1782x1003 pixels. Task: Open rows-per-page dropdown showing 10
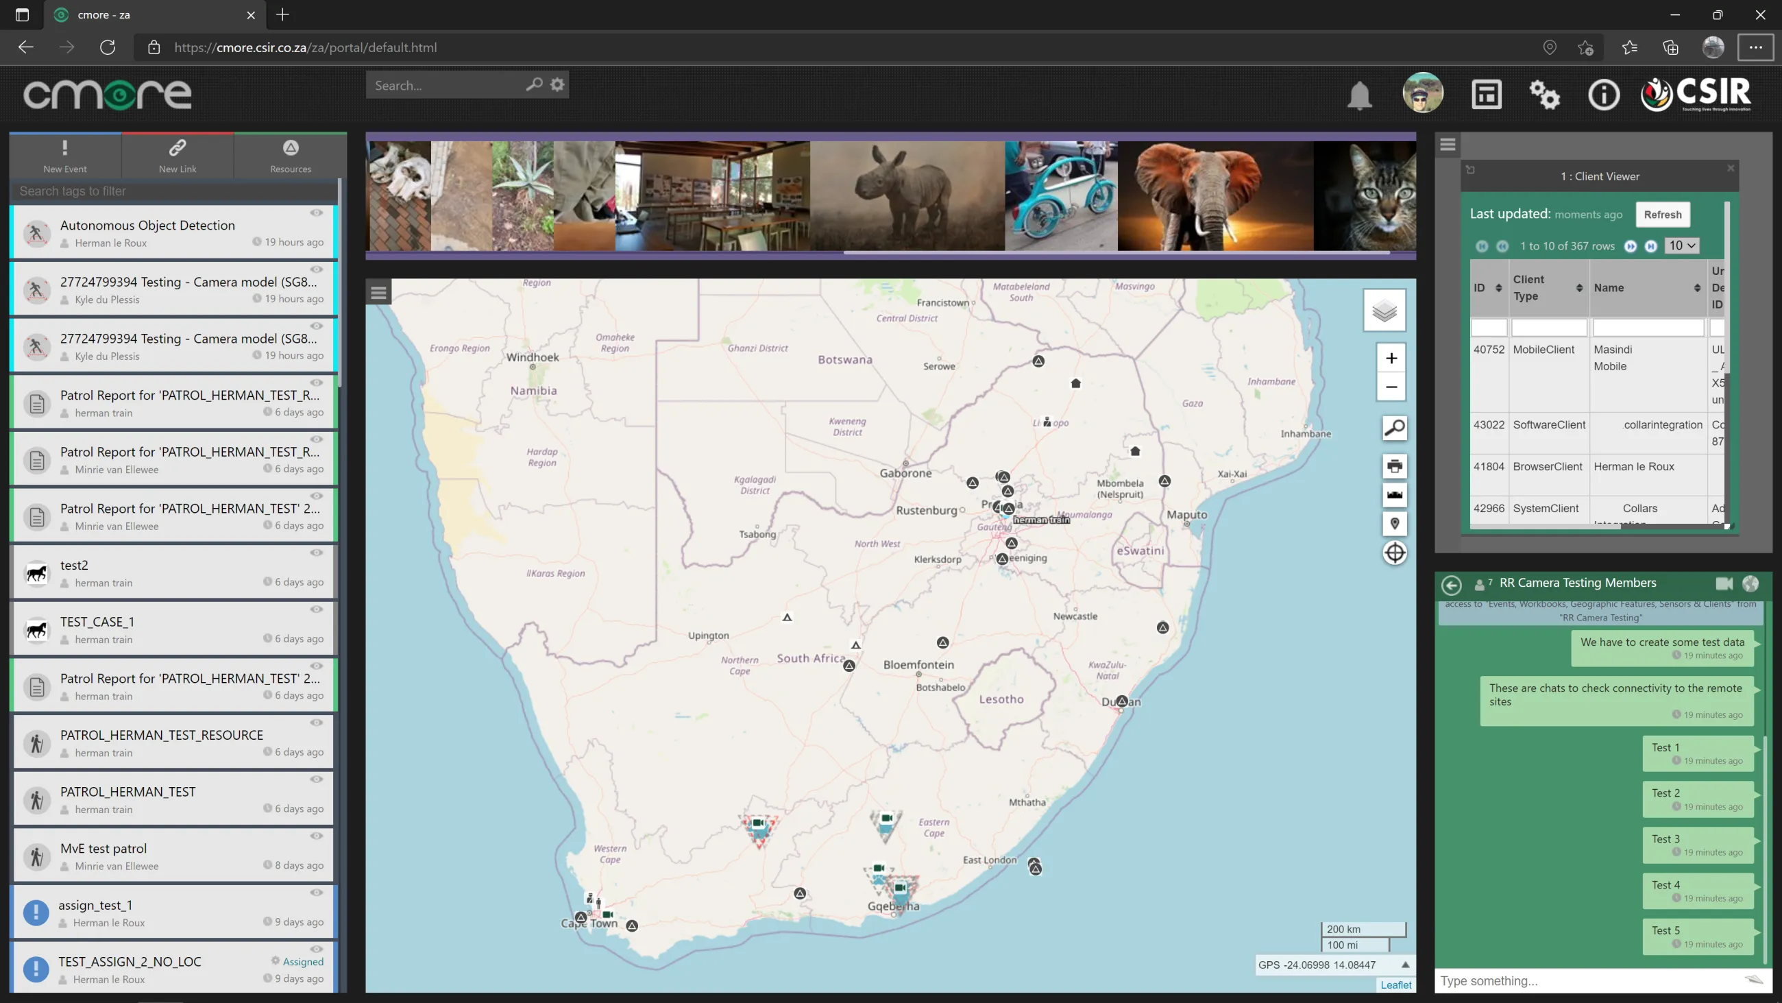(x=1682, y=245)
